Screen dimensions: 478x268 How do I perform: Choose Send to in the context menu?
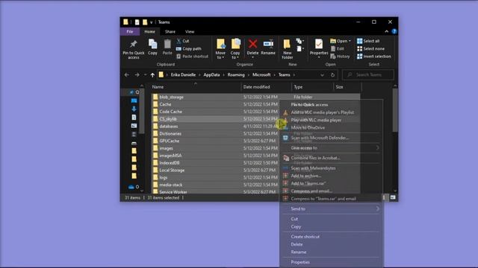[x=331, y=208]
